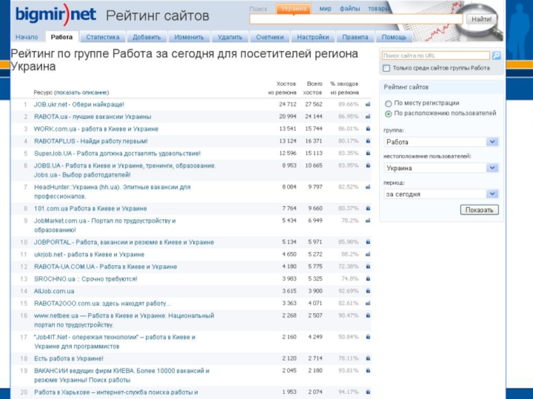The width and height of the screenshot is (533, 399).
Task: Open 'JOB.ukr.net - Обери найкраще!' link
Action: [79, 104]
